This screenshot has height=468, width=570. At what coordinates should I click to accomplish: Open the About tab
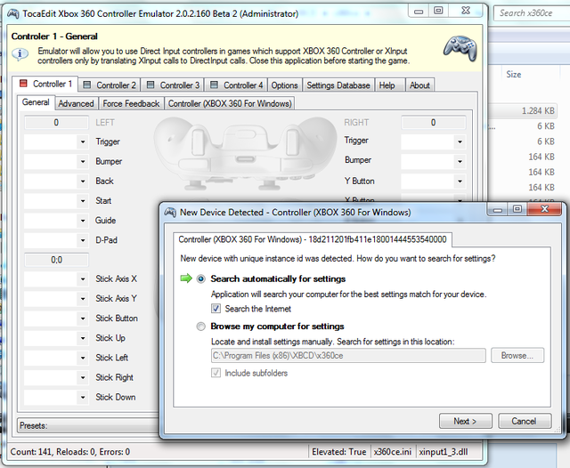pos(419,85)
